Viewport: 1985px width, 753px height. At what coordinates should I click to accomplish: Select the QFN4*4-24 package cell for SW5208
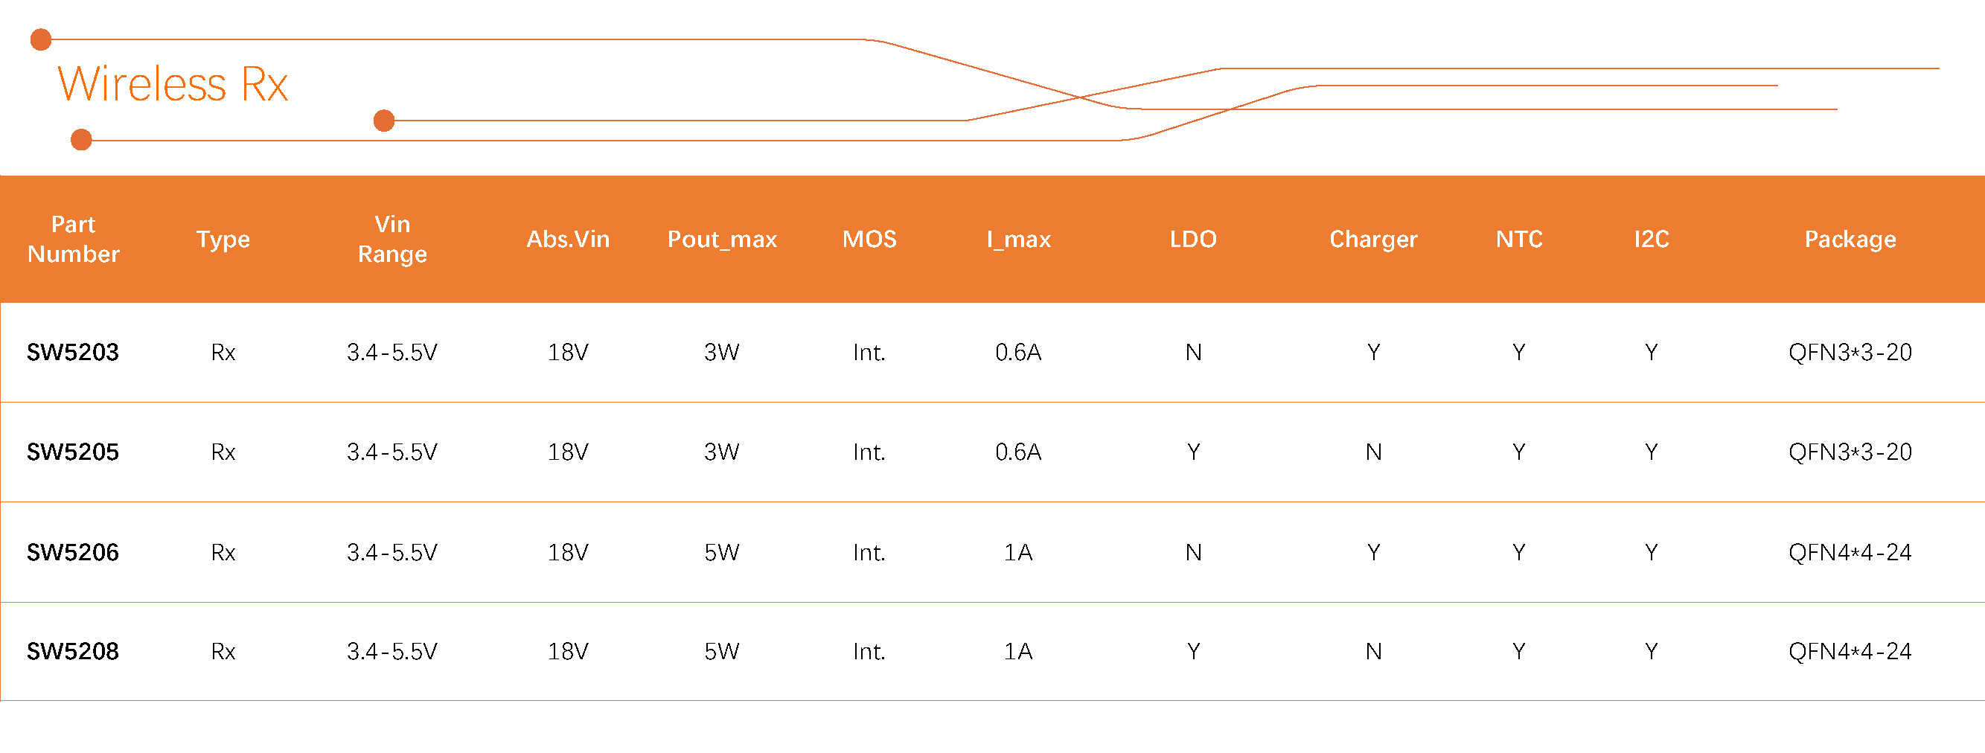point(1850,651)
